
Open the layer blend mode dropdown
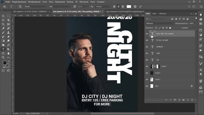pyautogui.click(x=160, y=23)
